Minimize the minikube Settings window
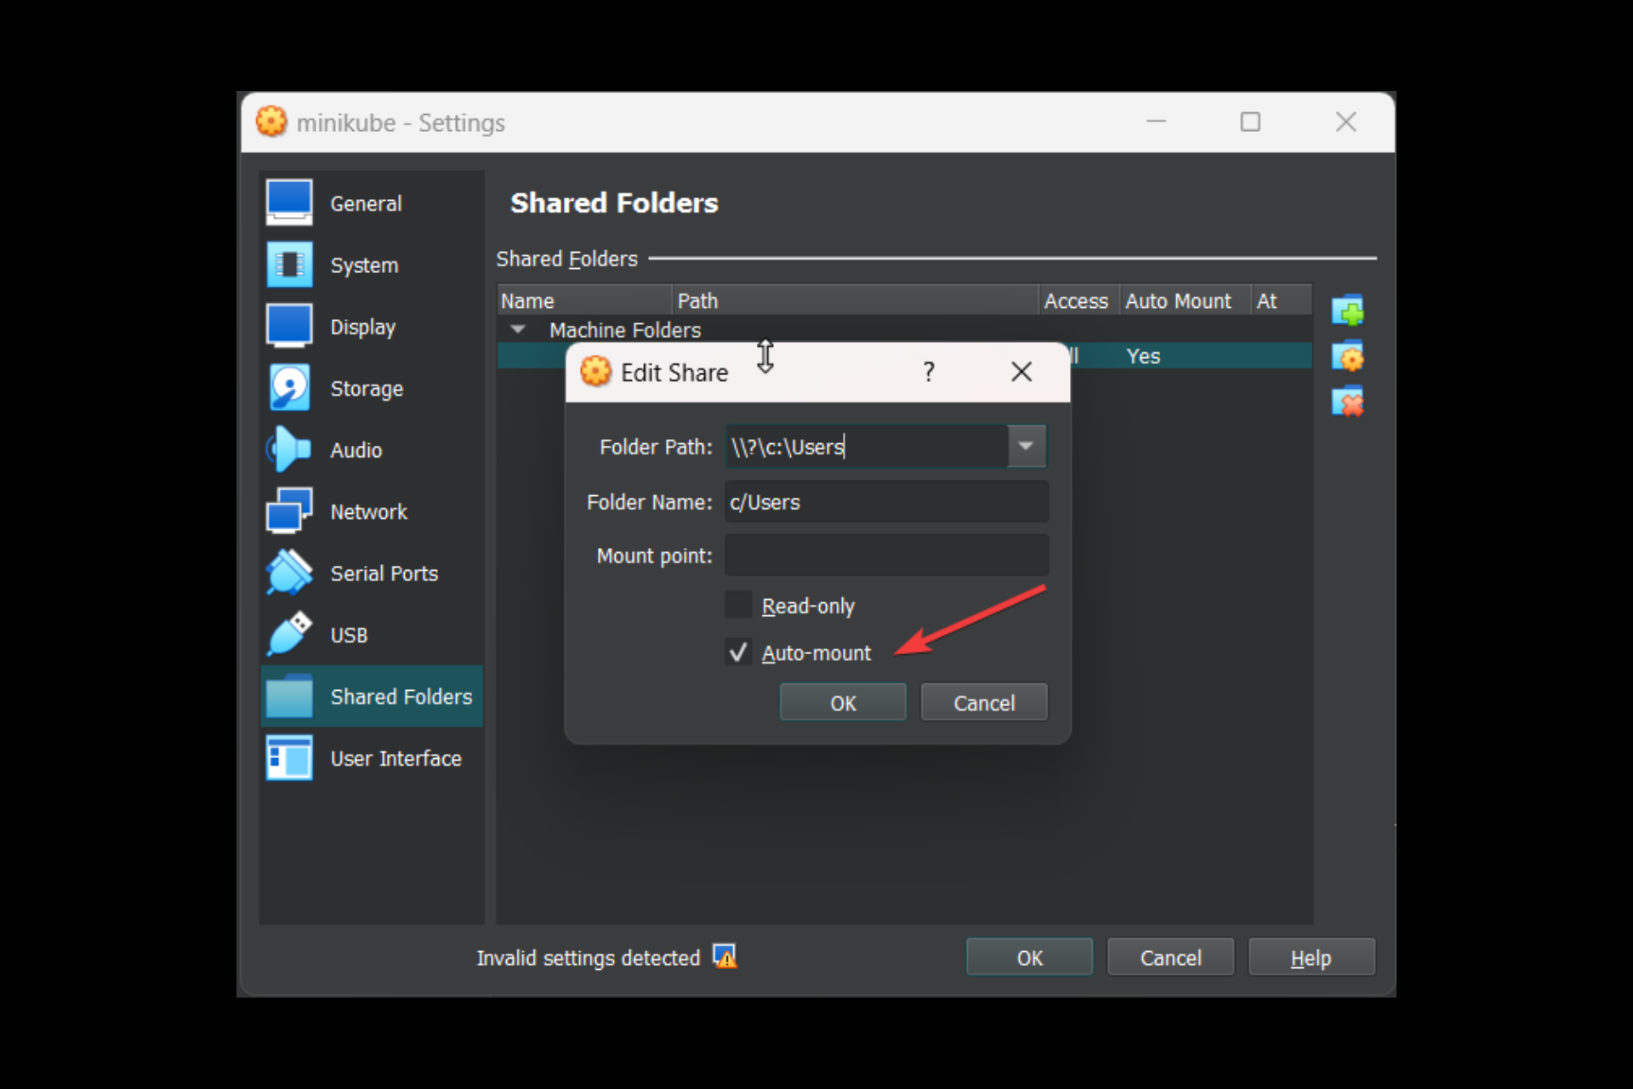This screenshot has height=1089, width=1633. tap(1156, 122)
